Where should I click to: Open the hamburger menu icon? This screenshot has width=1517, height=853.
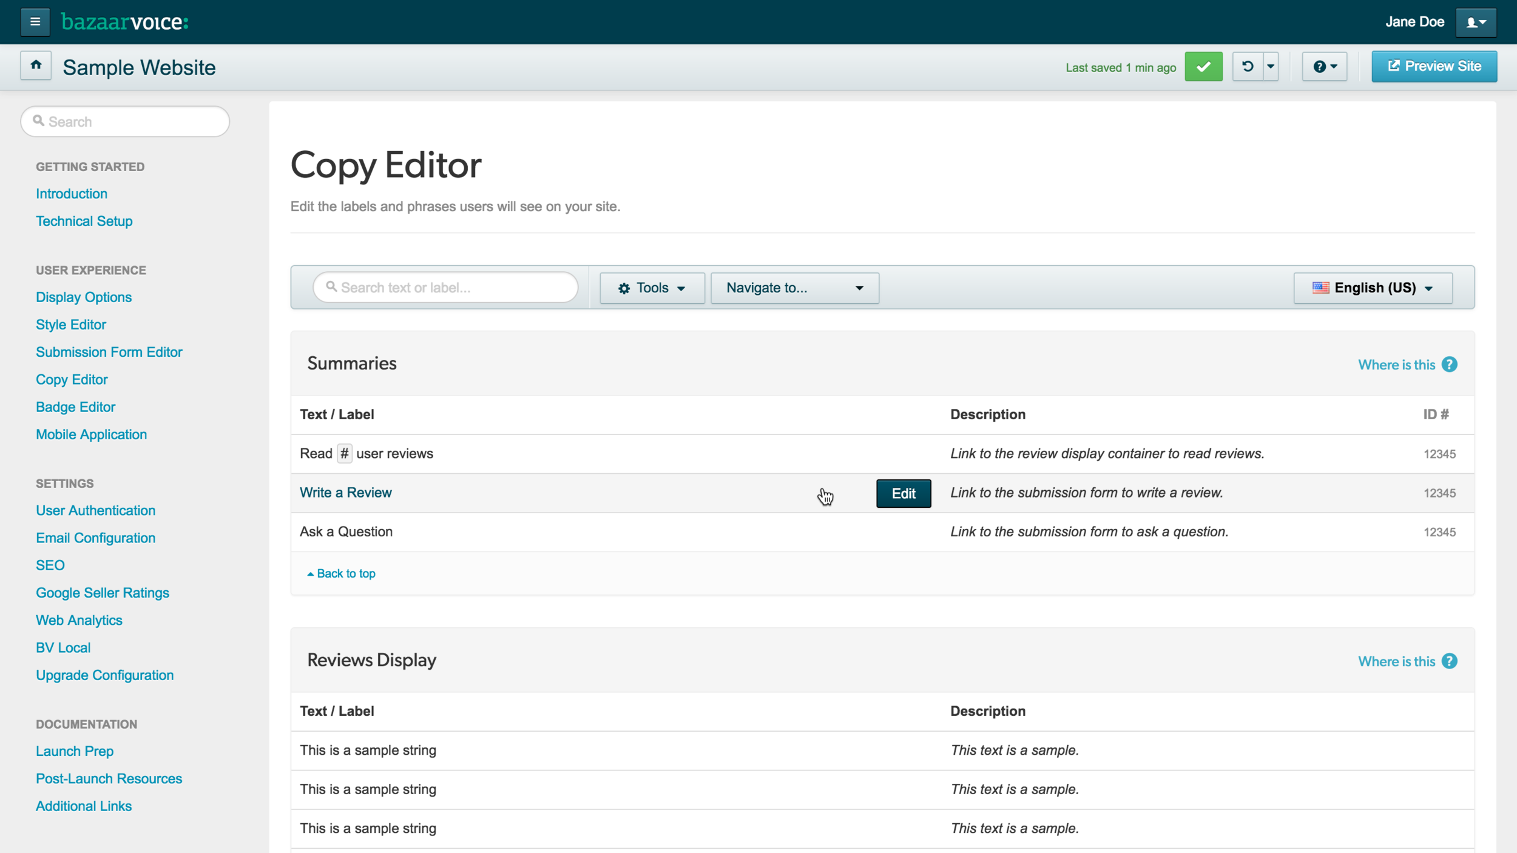point(35,22)
